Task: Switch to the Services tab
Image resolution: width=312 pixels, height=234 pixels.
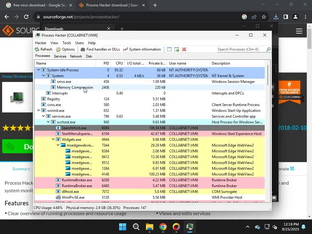Action: 60,56
